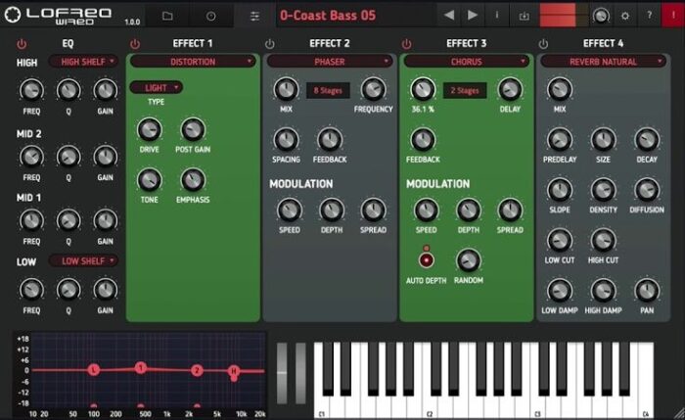This screenshot has height=420, width=685.
Task: Open the Light distortion type selector
Action: tap(157, 87)
